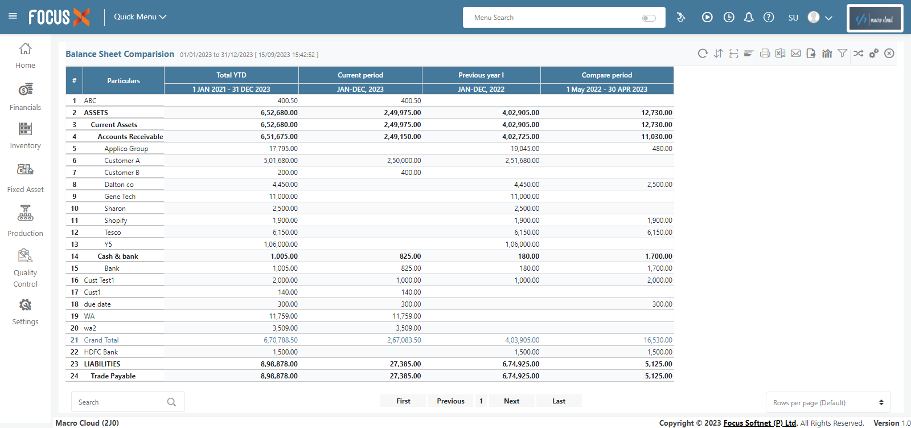Open the report filter funnel
Viewport: 911px width, 428px height.
click(843, 54)
